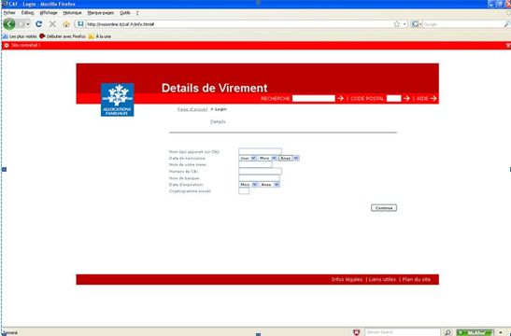Click the green McAfee button
Image resolution: width=511 pixels, height=336 pixels.
476,332
